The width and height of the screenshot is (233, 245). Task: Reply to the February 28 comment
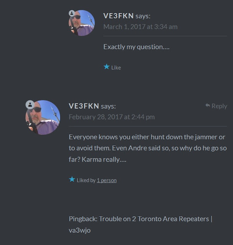tap(216, 106)
